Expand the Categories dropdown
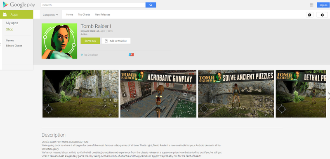The image size is (330, 159). (x=50, y=15)
